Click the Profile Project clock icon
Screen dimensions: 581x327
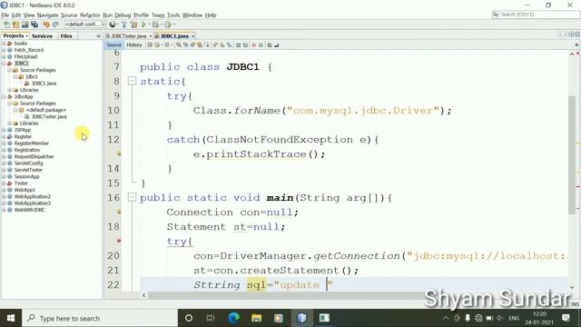coord(167,25)
